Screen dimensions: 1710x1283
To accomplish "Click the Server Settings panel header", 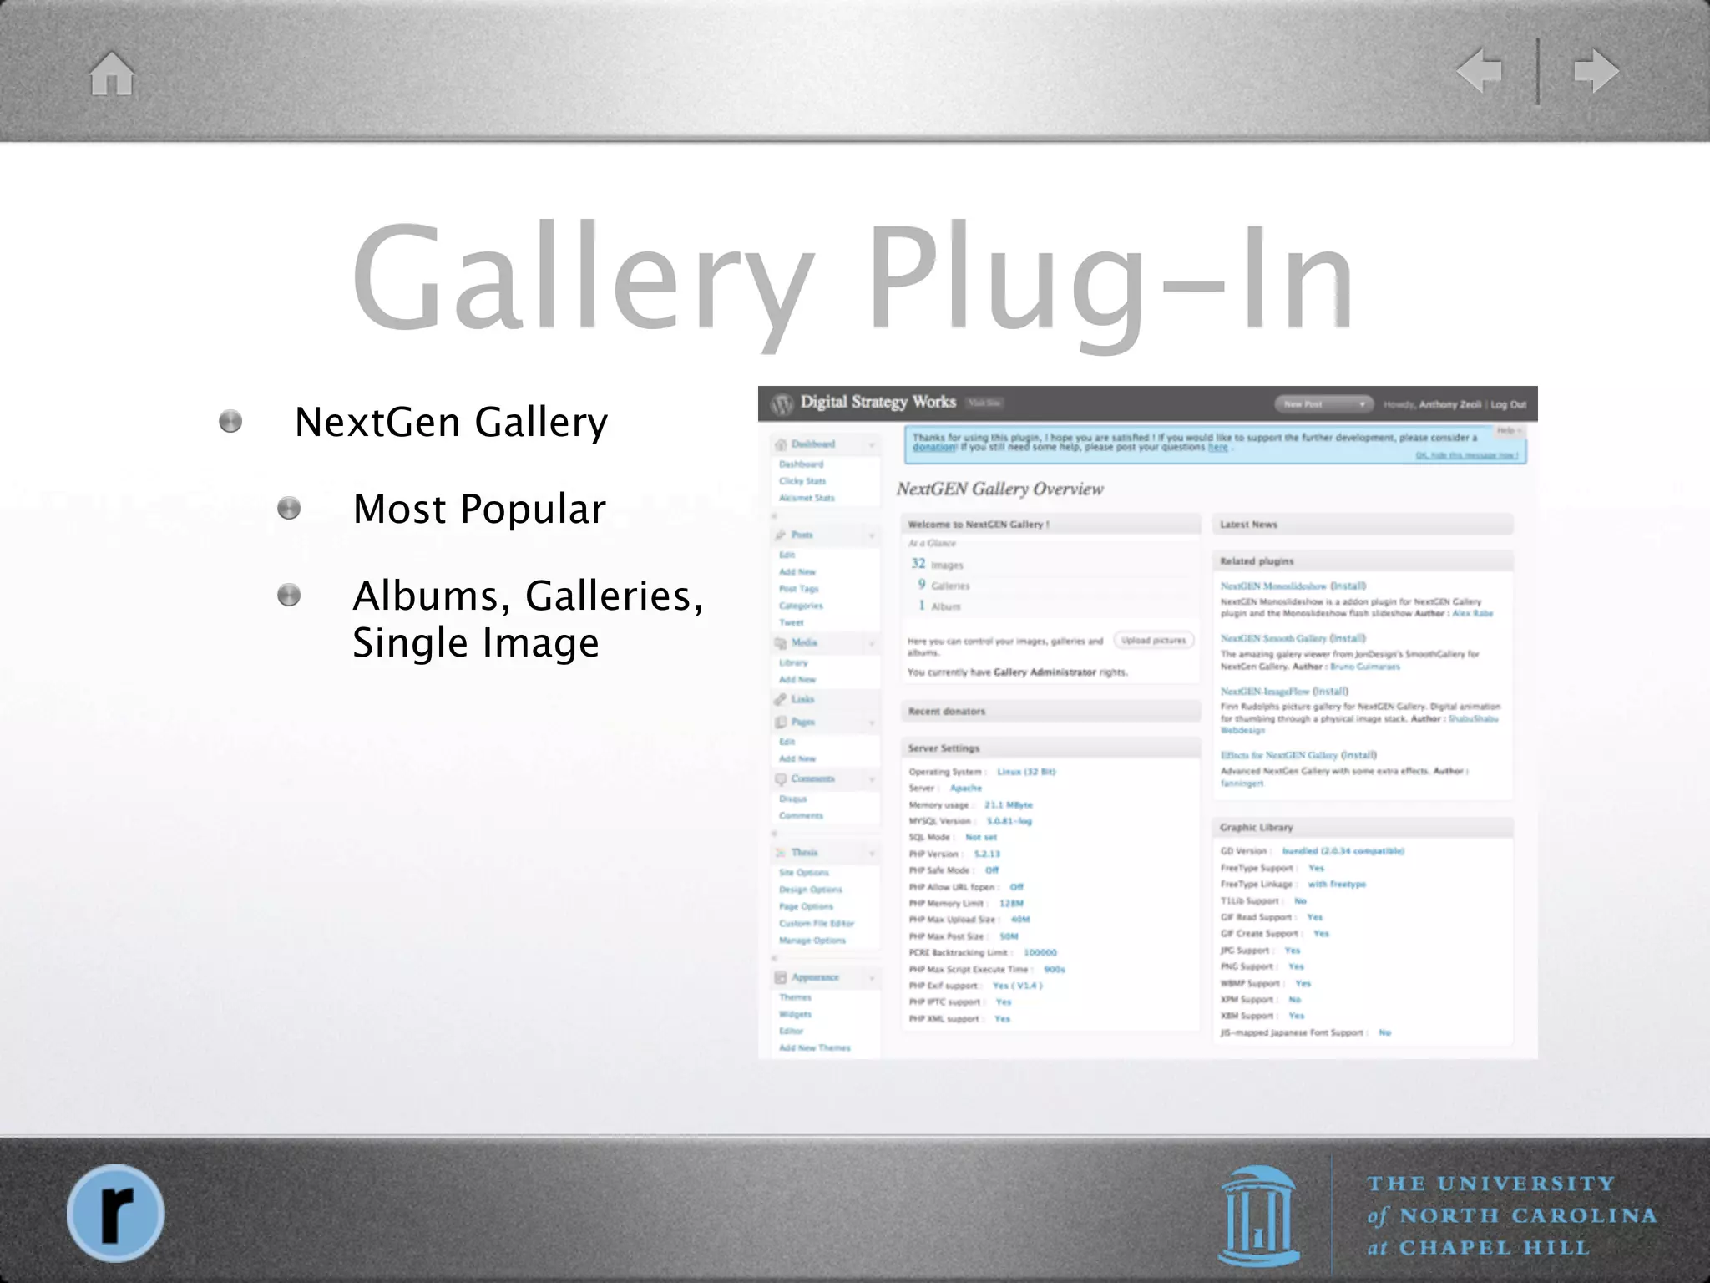I will [x=1050, y=748].
